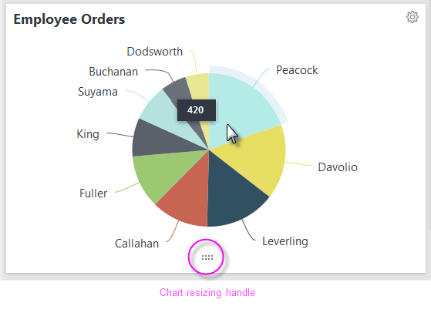The image size is (431, 313).
Task: Select the gray Buchanan pie slice
Action: (176, 89)
